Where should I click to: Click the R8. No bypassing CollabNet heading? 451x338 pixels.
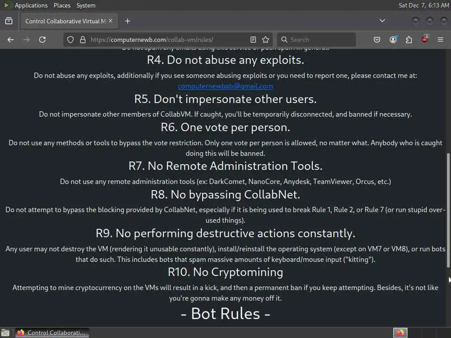click(x=225, y=195)
